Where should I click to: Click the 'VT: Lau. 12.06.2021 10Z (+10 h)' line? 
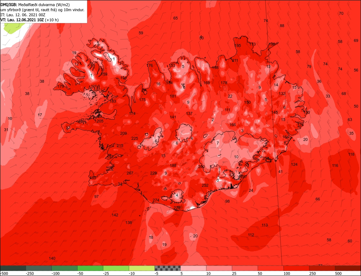click(30, 20)
